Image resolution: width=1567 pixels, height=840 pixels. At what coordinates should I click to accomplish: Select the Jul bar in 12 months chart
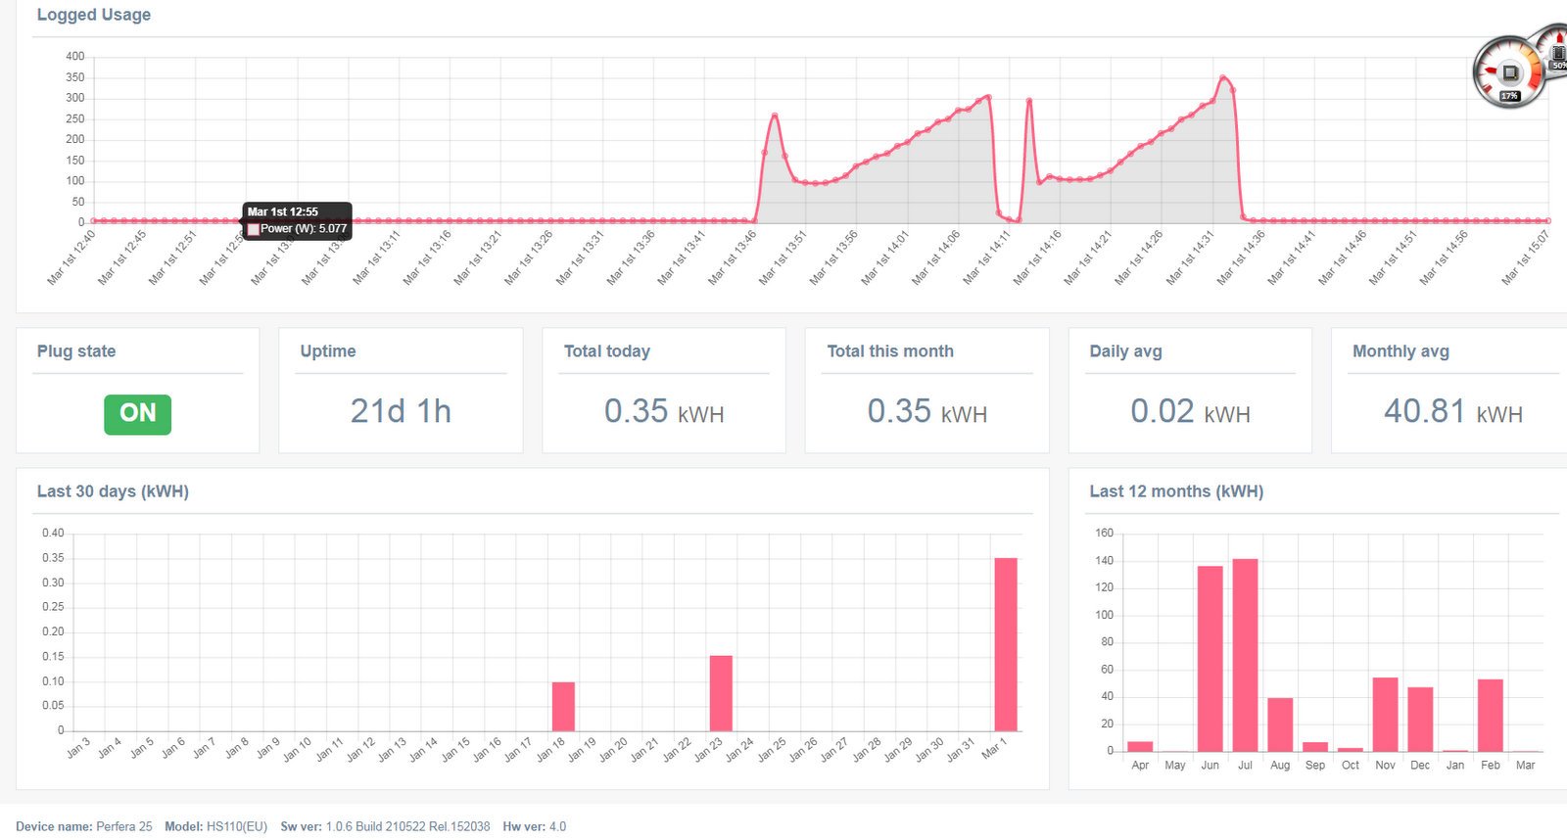pyautogui.click(x=1245, y=655)
